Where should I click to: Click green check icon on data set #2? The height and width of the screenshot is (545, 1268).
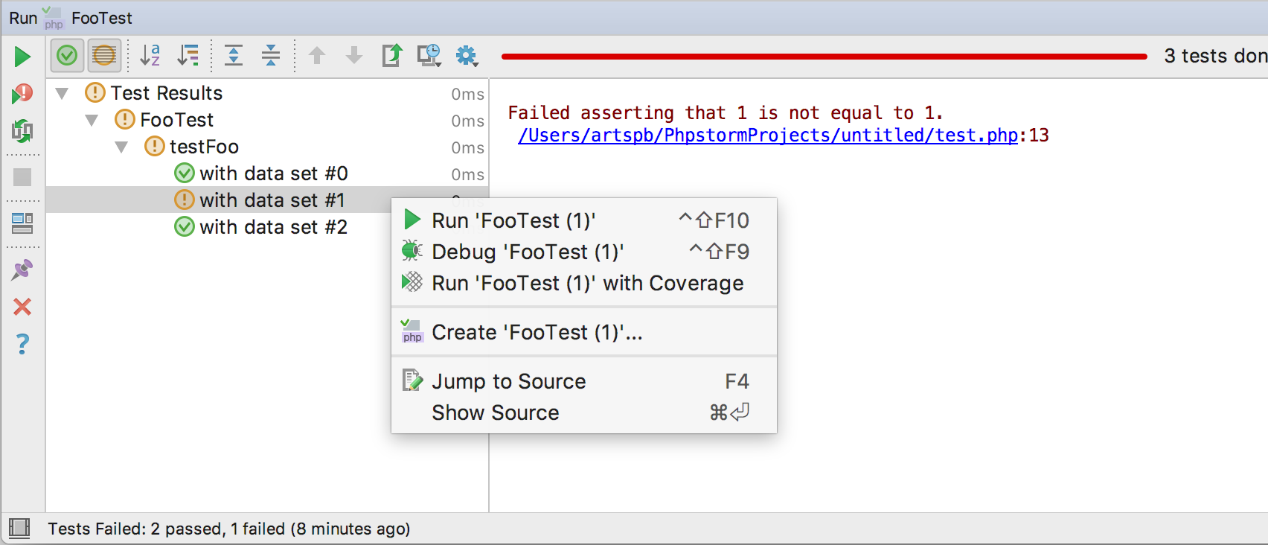point(185,227)
